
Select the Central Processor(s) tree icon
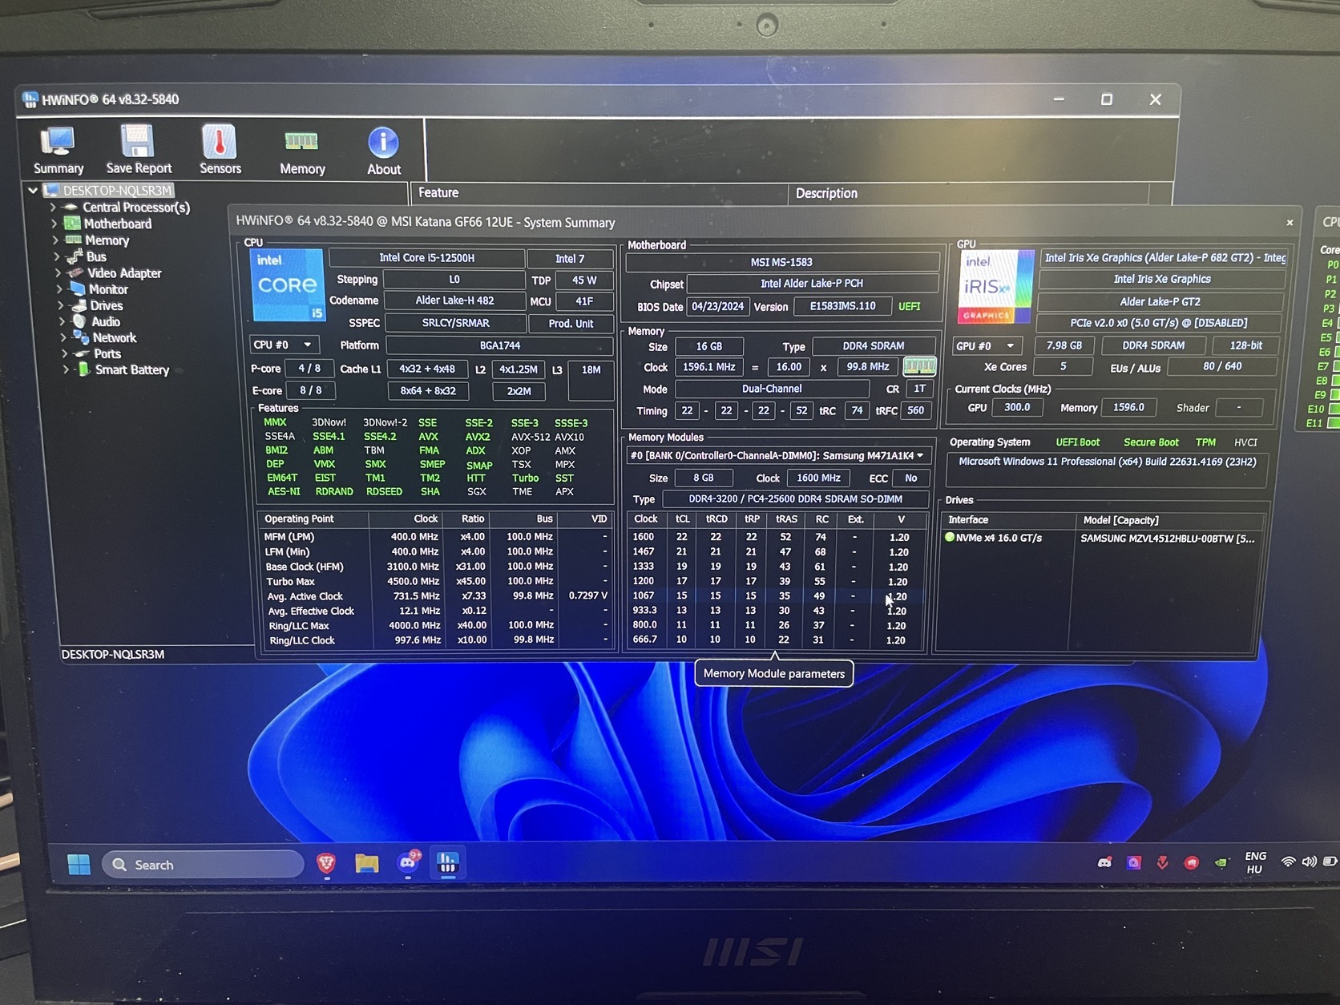(x=71, y=207)
